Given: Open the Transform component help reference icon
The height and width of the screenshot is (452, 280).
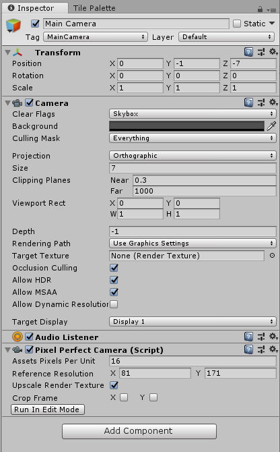Looking at the screenshot, I should pyautogui.click(x=248, y=52).
